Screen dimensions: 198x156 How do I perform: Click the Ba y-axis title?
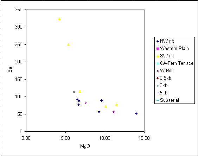click(10, 69)
